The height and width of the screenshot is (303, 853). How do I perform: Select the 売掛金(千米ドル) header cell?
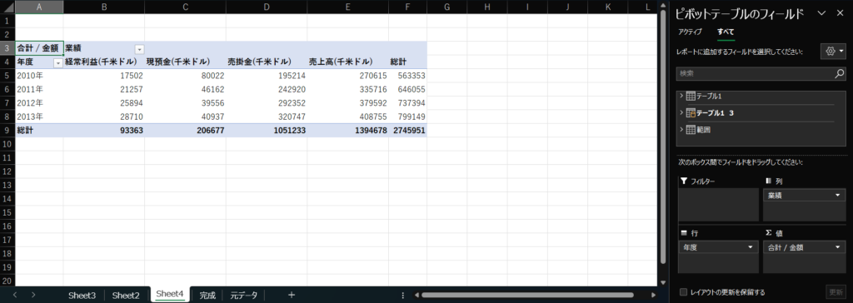pyautogui.click(x=267, y=62)
